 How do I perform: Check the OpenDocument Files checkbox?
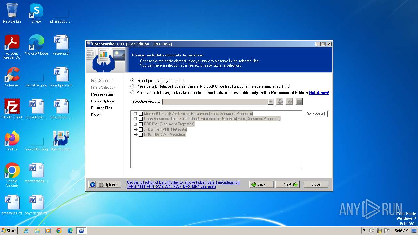(141, 119)
